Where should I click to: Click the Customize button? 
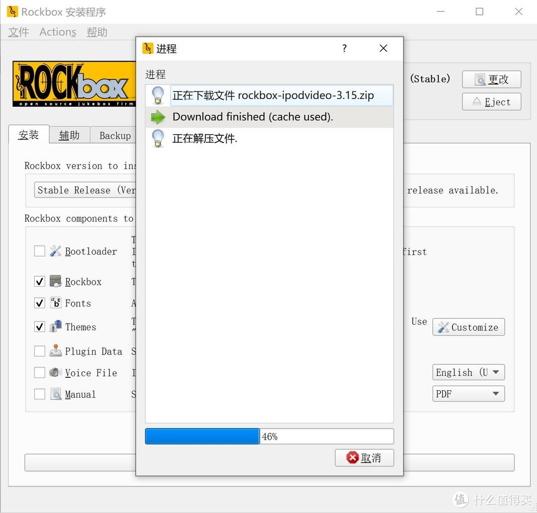pos(468,327)
